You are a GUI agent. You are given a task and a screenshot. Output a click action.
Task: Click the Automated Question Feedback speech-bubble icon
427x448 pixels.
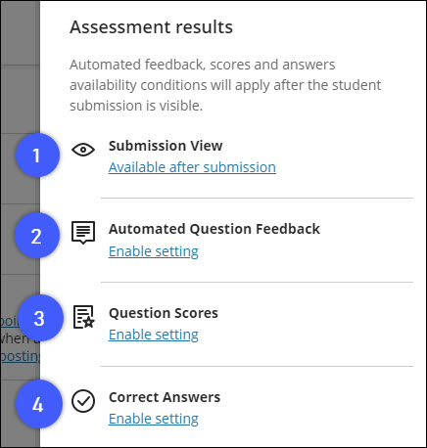point(83,233)
